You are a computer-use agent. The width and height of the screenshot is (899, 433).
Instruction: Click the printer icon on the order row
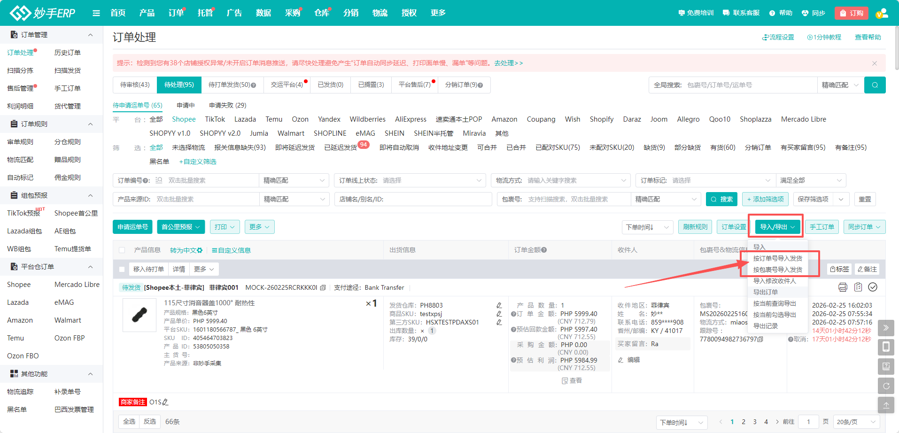843,287
